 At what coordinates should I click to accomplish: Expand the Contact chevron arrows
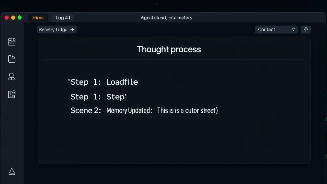pos(293,29)
